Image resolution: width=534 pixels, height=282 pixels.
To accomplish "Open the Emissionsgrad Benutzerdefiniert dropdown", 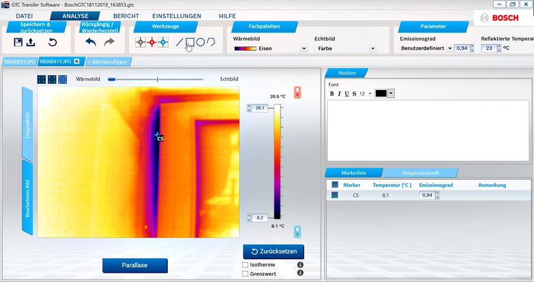I will pos(424,48).
